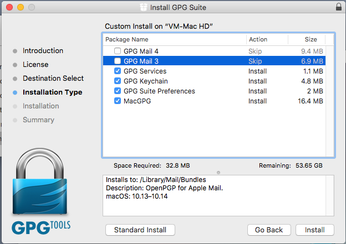Screen dimensions: 346x244
Task: Click the Install button
Action: [x=315, y=230]
